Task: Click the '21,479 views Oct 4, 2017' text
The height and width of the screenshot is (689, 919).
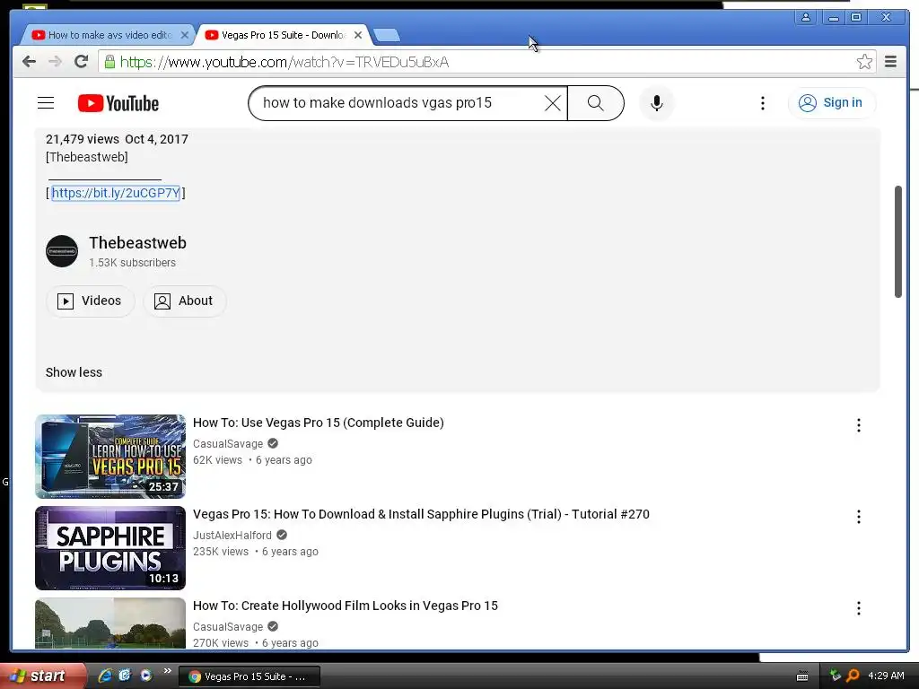Action: 117,139
